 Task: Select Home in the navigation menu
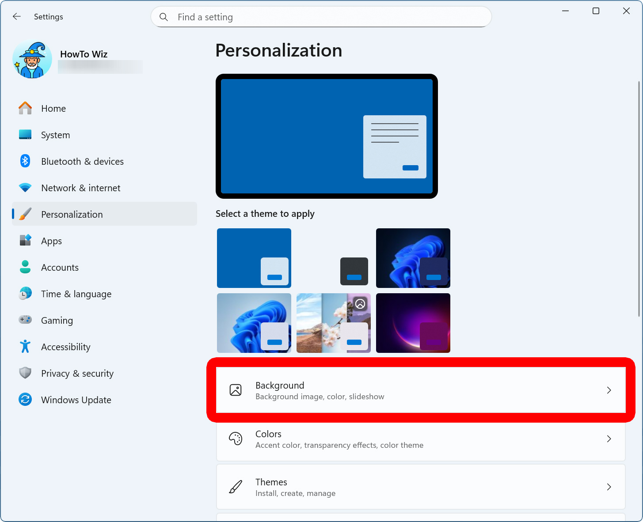click(x=53, y=108)
